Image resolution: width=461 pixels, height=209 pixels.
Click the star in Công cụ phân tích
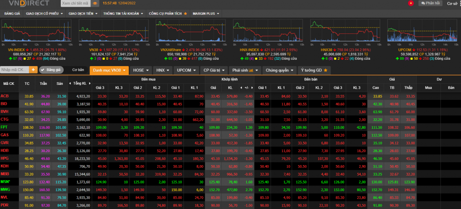[186, 13]
